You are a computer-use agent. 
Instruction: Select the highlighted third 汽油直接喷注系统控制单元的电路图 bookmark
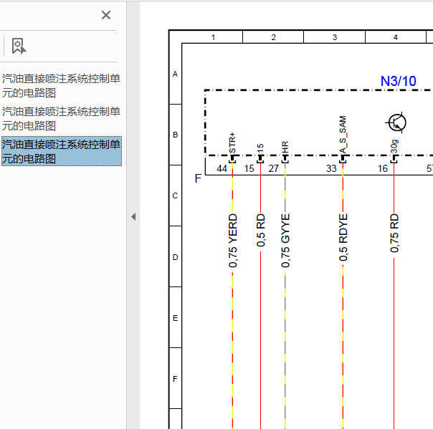pyautogui.click(x=62, y=151)
